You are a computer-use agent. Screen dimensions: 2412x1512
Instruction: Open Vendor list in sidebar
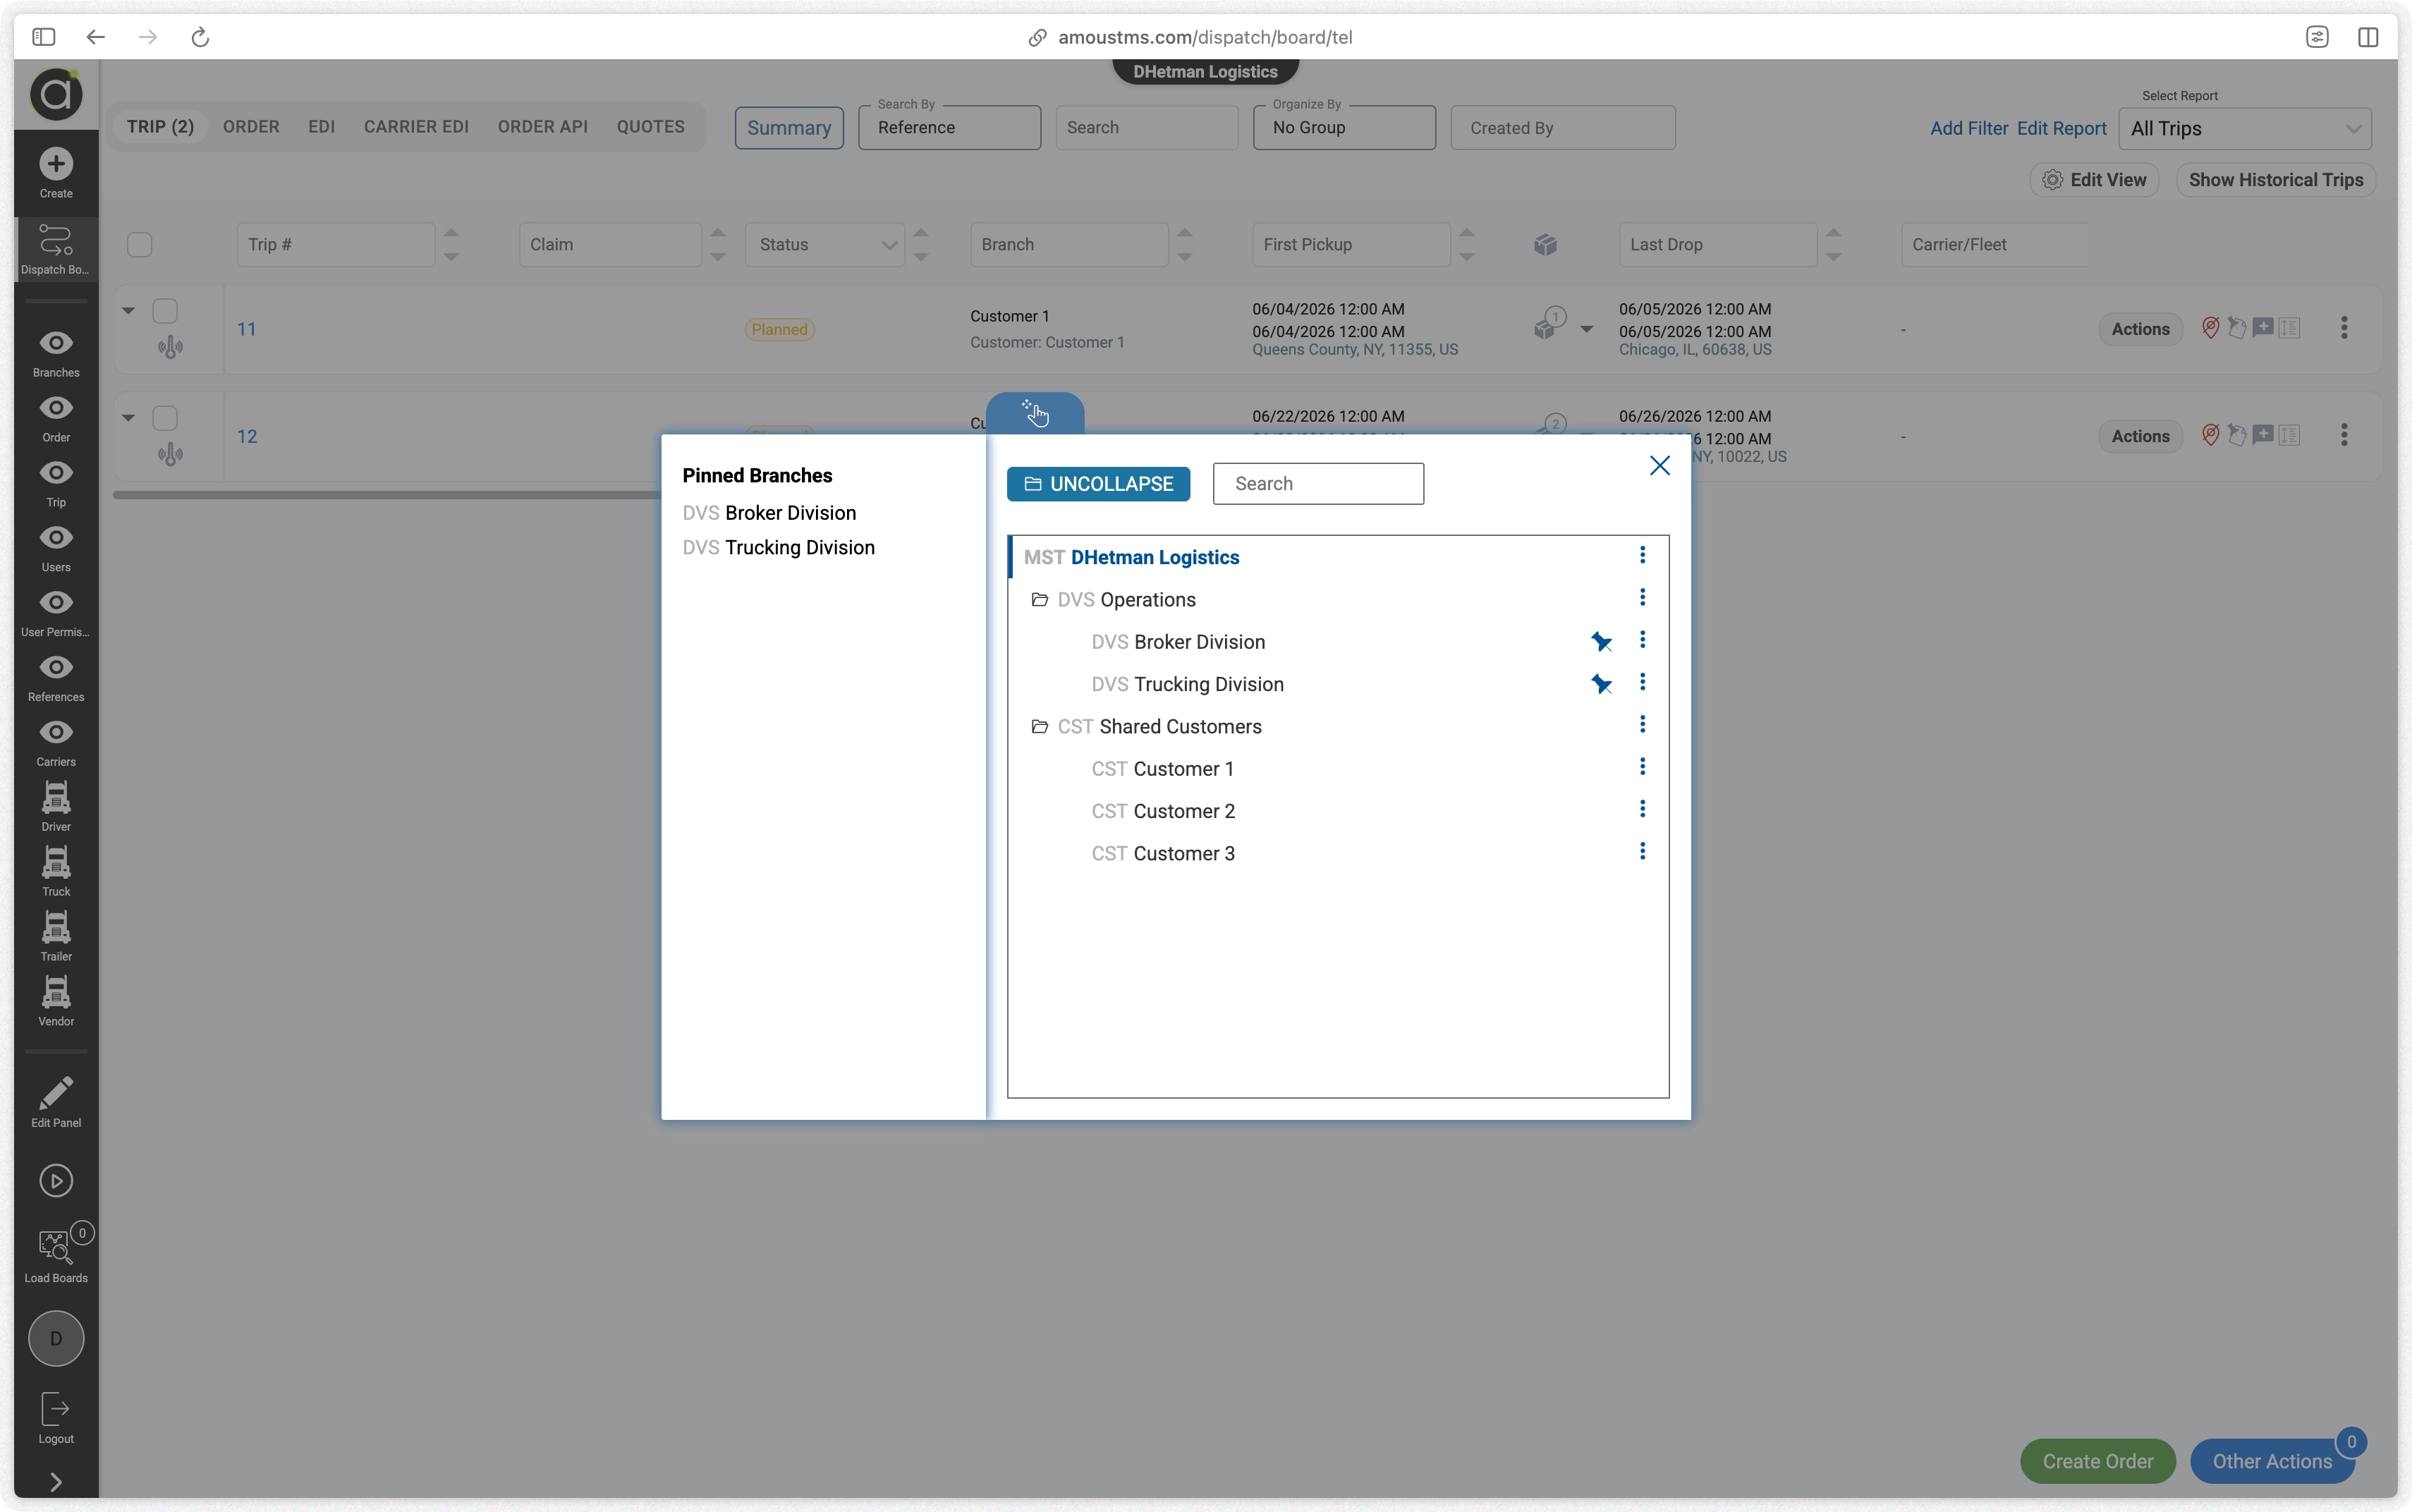56,1002
